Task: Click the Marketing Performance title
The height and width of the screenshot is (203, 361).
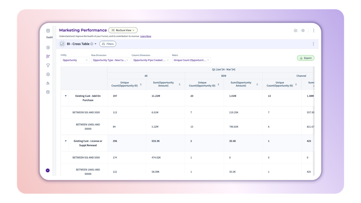Action: (x=83, y=30)
